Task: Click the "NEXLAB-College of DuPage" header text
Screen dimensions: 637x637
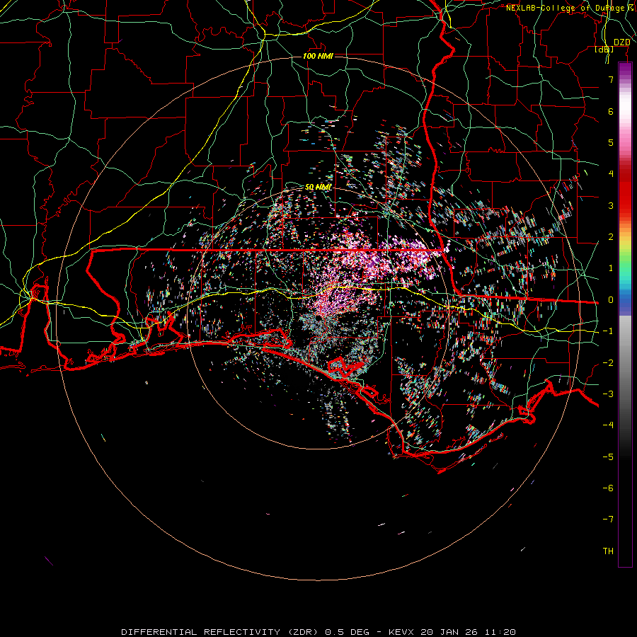Action: click(565, 8)
